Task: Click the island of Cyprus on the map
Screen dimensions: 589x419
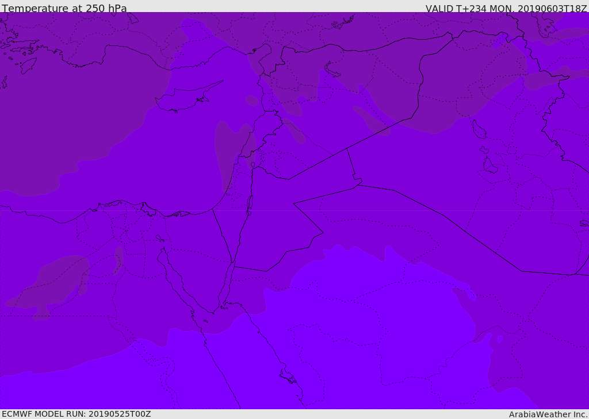Action: [184, 98]
